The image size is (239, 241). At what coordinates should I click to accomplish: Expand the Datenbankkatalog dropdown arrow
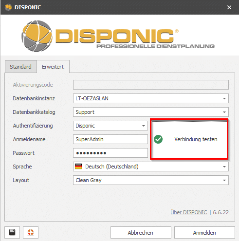[x=224, y=112]
